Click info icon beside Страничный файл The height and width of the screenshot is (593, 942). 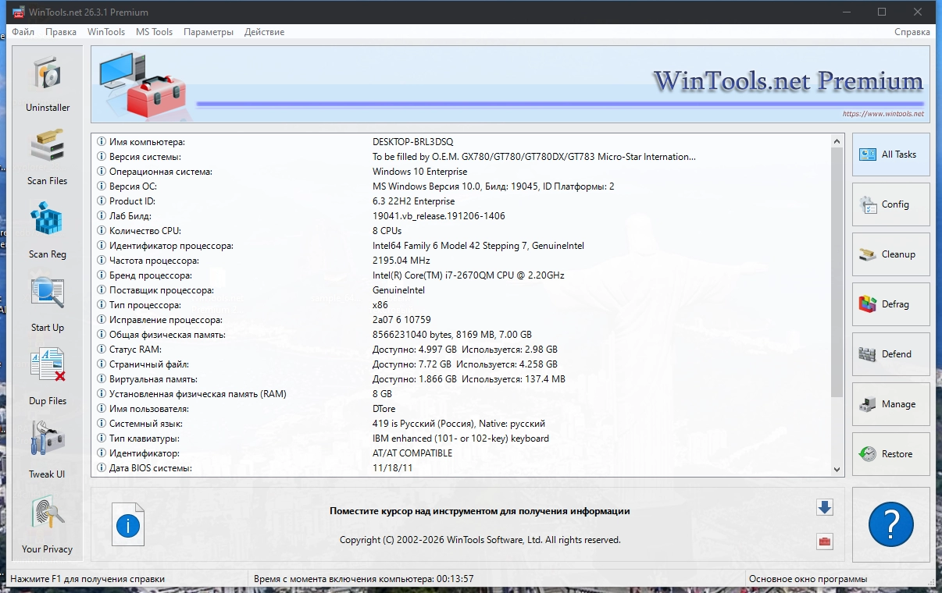pyautogui.click(x=101, y=364)
